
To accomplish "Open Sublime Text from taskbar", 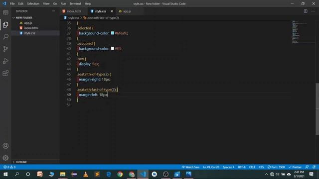I will [x=97, y=174].
